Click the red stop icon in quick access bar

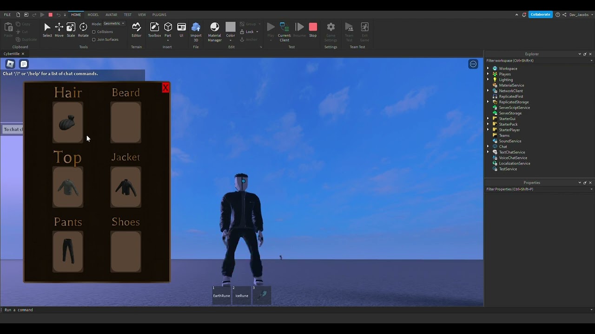(50, 14)
